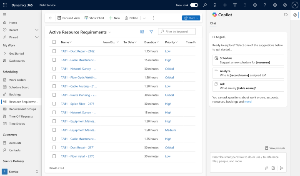Open the Active Resource Requirements view dropdown
The image size is (300, 176).
click(110, 32)
